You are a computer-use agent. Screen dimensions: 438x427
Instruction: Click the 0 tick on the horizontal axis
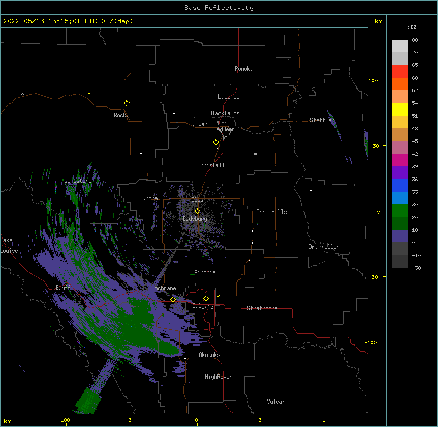click(x=196, y=420)
